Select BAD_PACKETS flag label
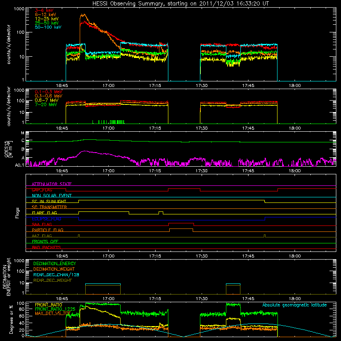Image resolution: width=341 pixels, height=341 pixels. pyautogui.click(x=46, y=247)
